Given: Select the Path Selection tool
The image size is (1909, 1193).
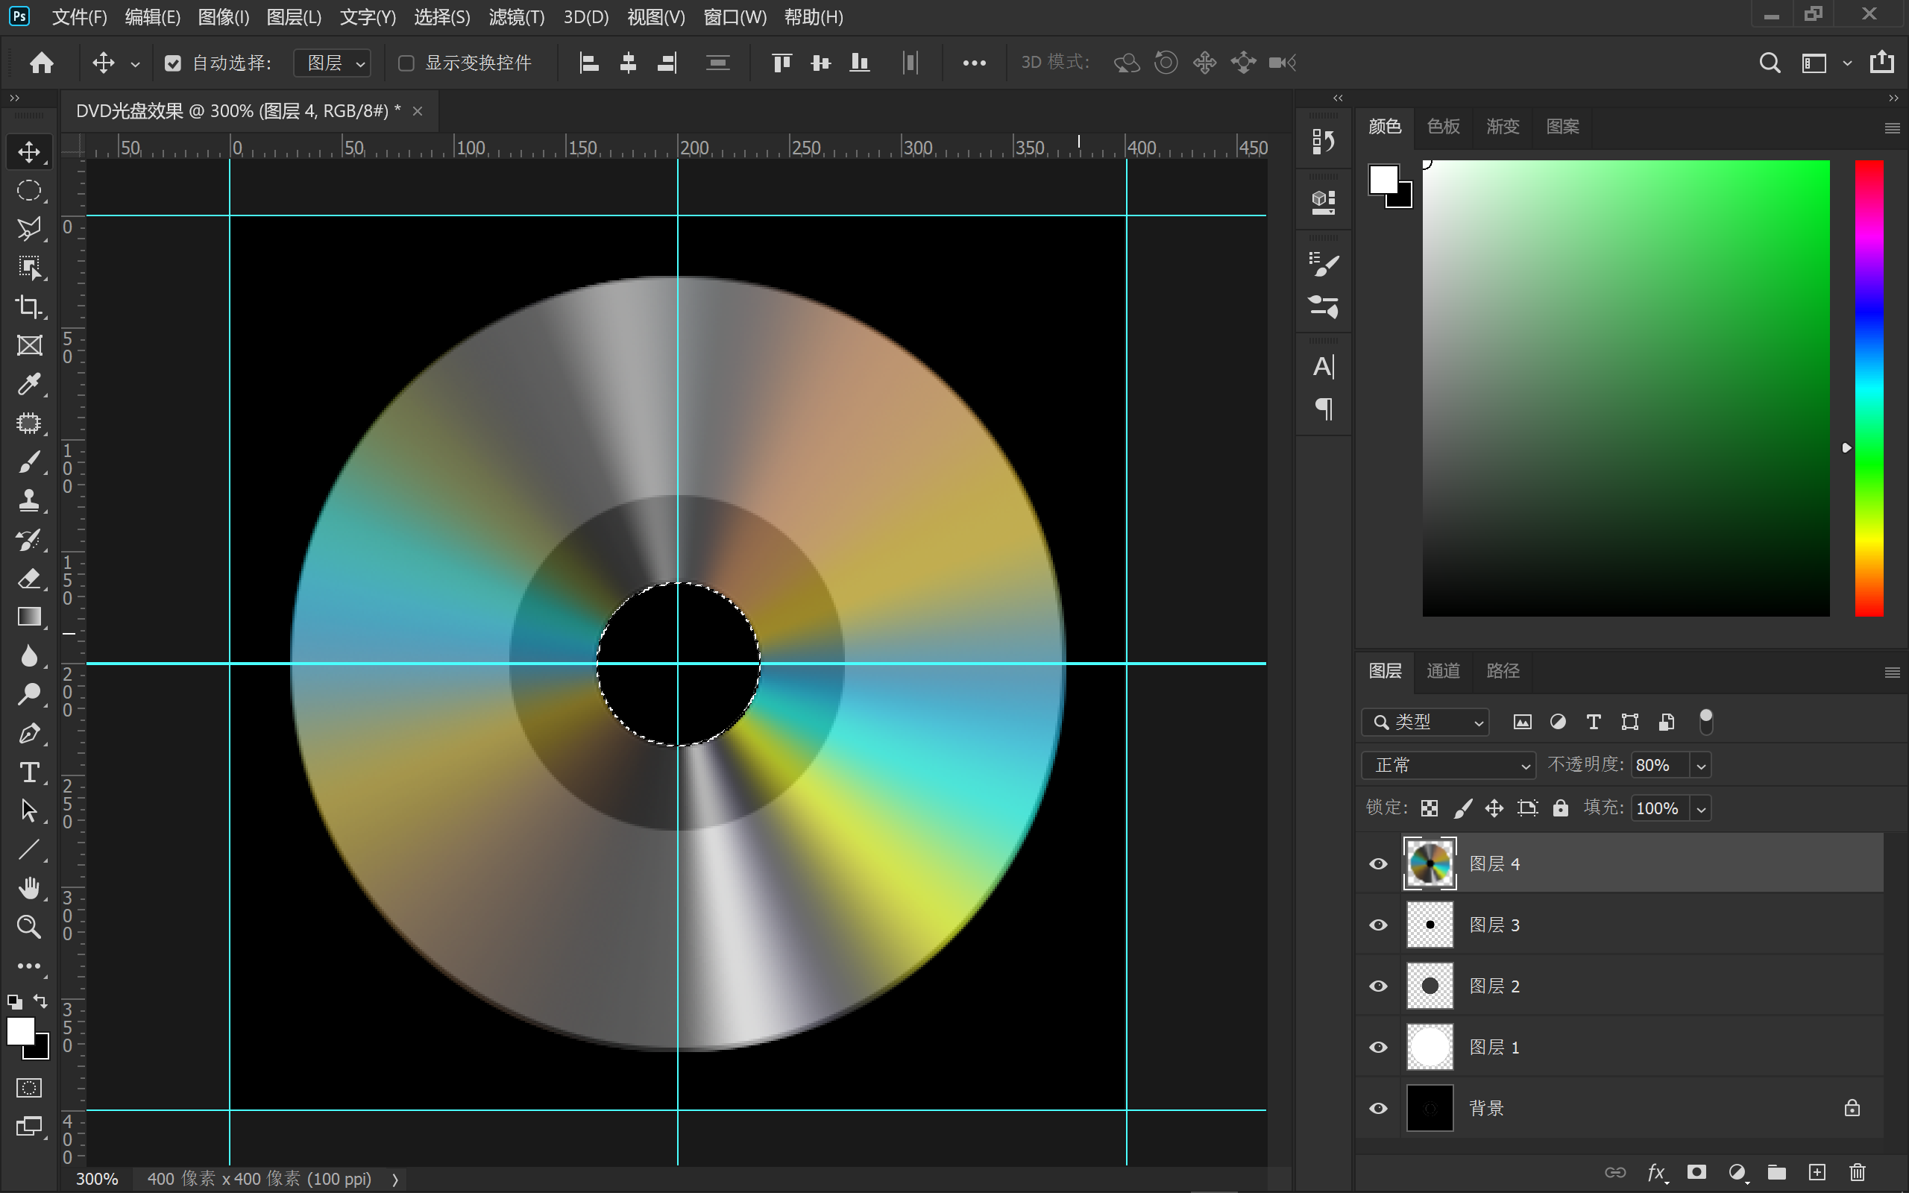Looking at the screenshot, I should (x=29, y=810).
